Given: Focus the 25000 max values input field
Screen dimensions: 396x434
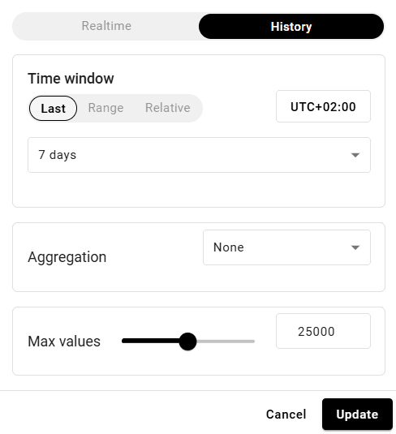Looking at the screenshot, I should coord(323,331).
